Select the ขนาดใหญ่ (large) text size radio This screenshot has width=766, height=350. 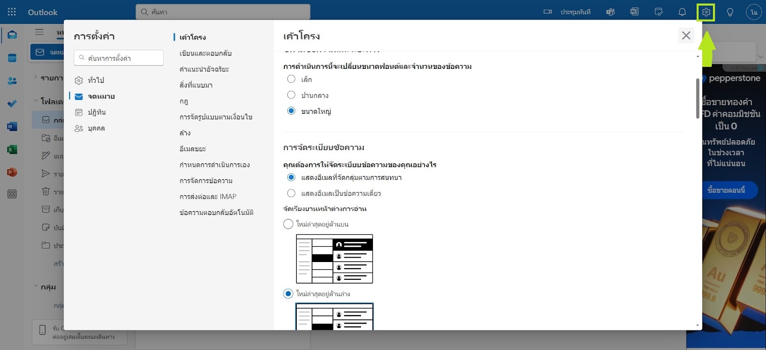tap(291, 111)
